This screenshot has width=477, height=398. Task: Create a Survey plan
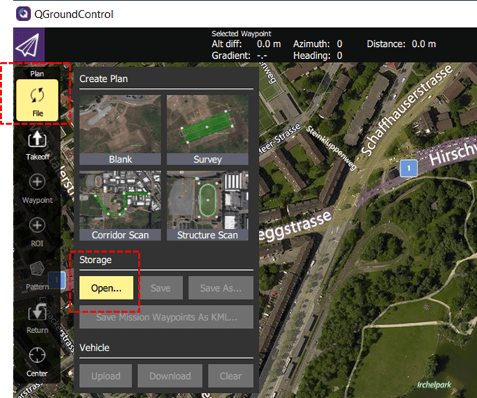pos(207,129)
